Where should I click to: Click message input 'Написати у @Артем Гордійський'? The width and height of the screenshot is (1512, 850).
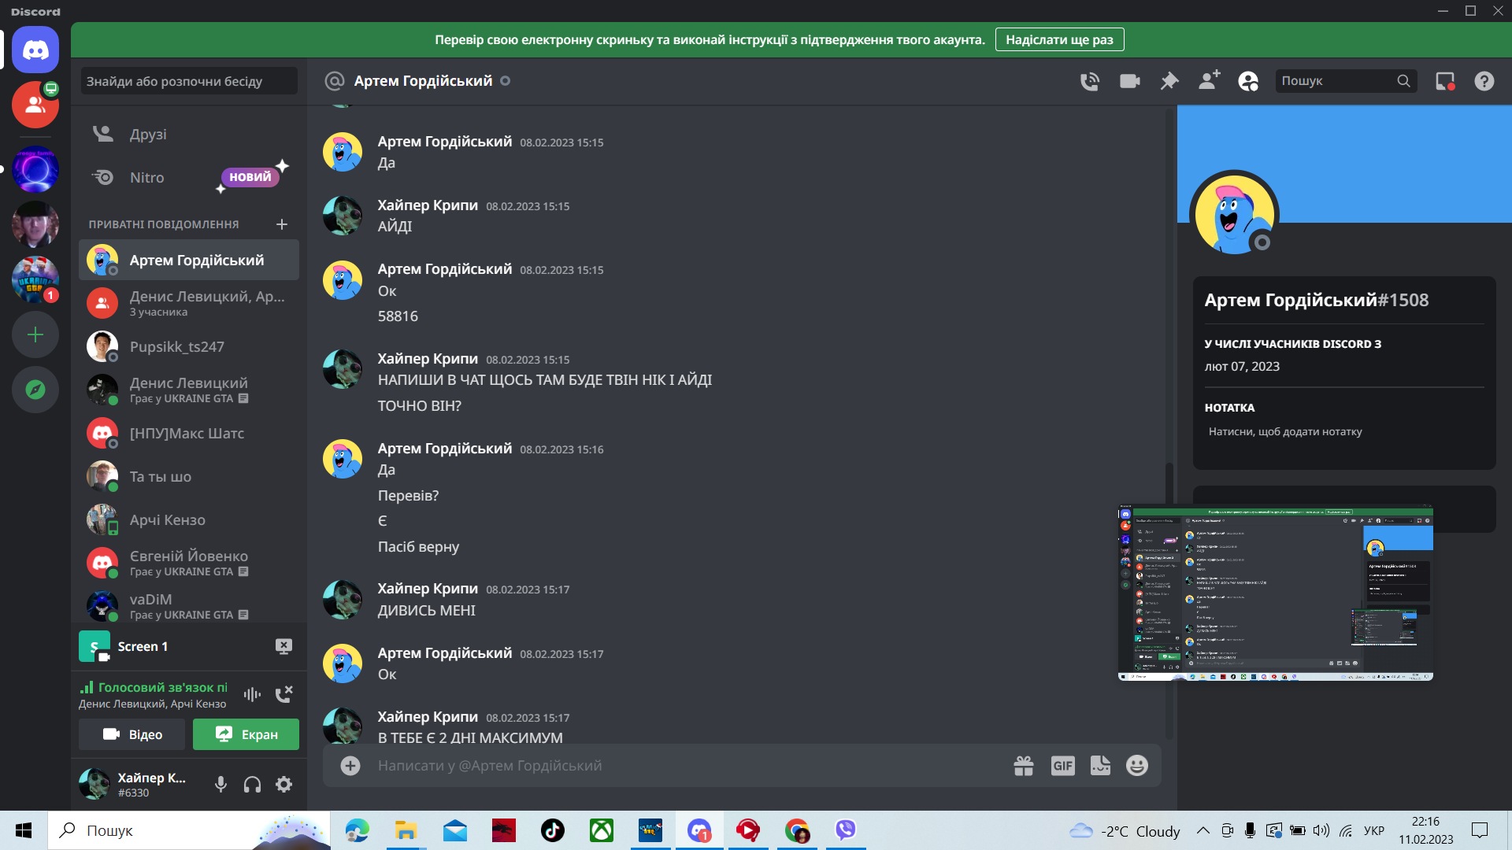pyautogui.click(x=685, y=766)
